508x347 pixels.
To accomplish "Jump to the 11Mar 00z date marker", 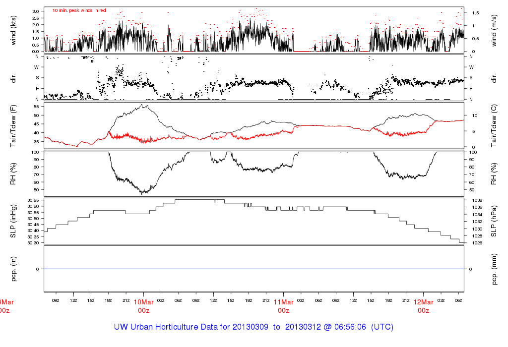I will pyautogui.click(x=283, y=306).
